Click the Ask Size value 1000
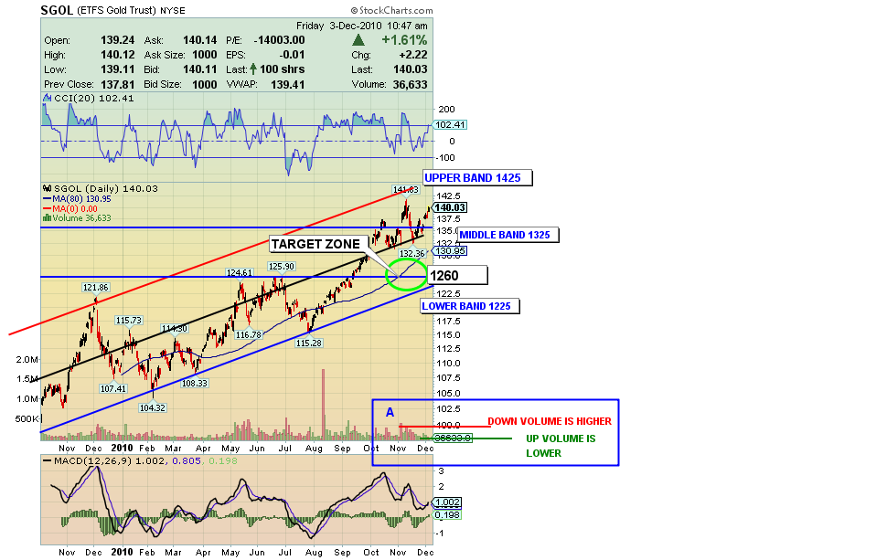 pyautogui.click(x=204, y=55)
